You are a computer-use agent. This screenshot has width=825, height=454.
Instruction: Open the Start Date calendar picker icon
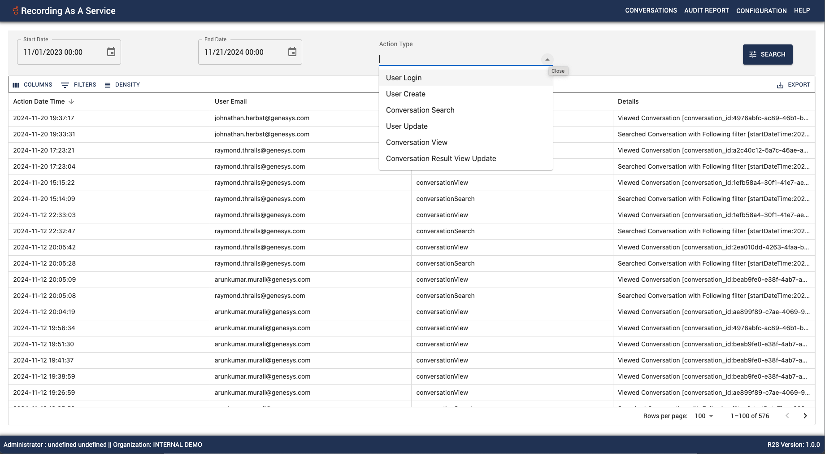click(111, 52)
